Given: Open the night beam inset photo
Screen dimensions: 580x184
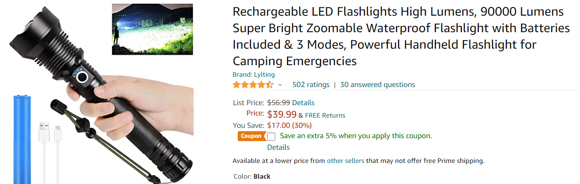Looking at the screenshot, I should pyautogui.click(x=152, y=29).
